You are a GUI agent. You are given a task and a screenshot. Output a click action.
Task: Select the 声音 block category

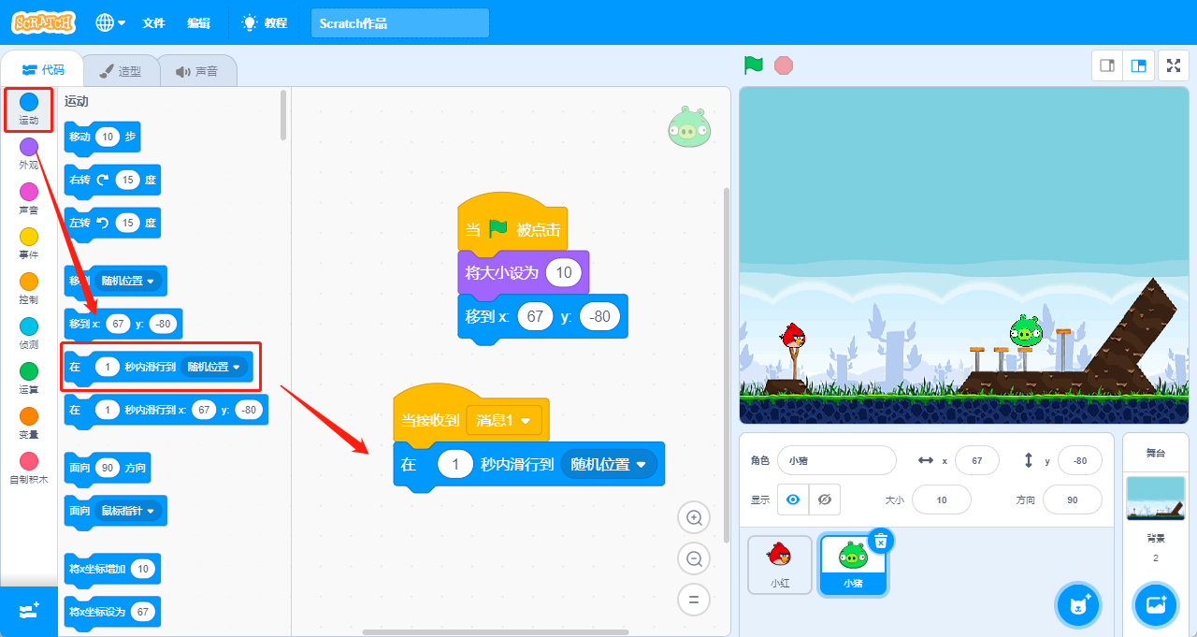(x=29, y=198)
